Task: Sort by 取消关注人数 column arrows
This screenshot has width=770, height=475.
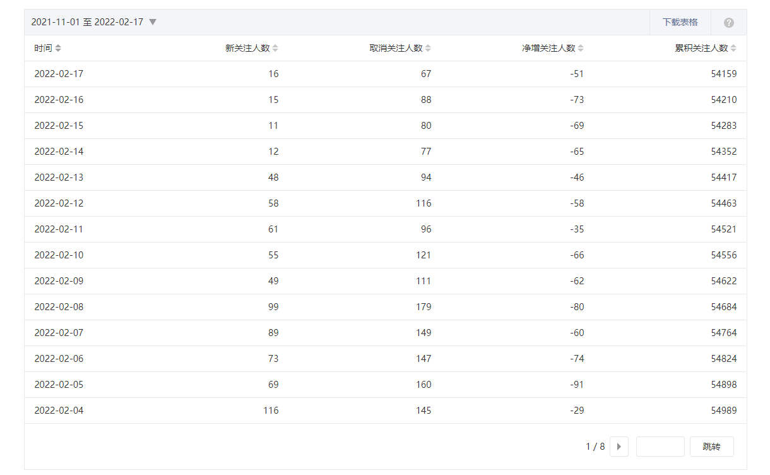Action: pos(428,48)
